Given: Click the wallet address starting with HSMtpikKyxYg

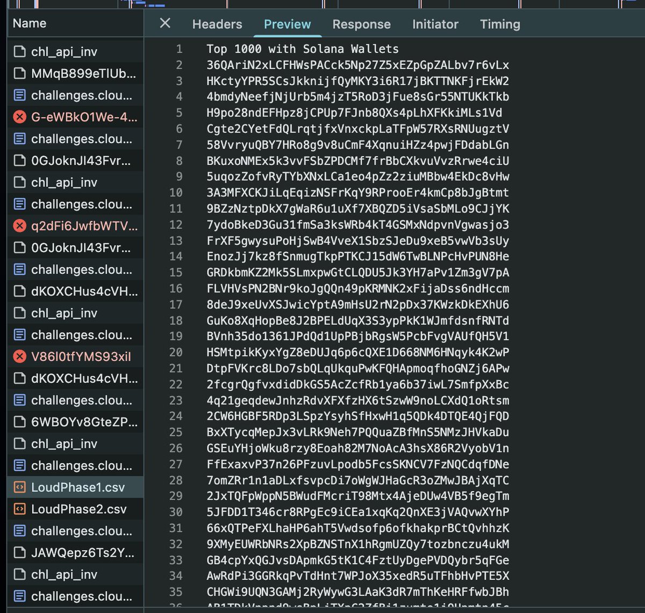Looking at the screenshot, I should point(358,352).
